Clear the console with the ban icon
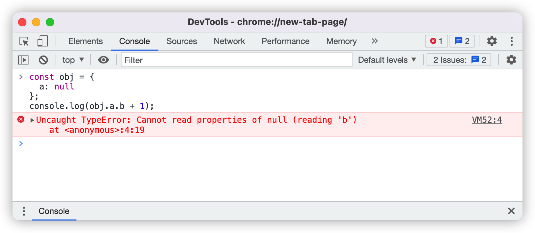Screen dimensions: 535x233 [43, 60]
